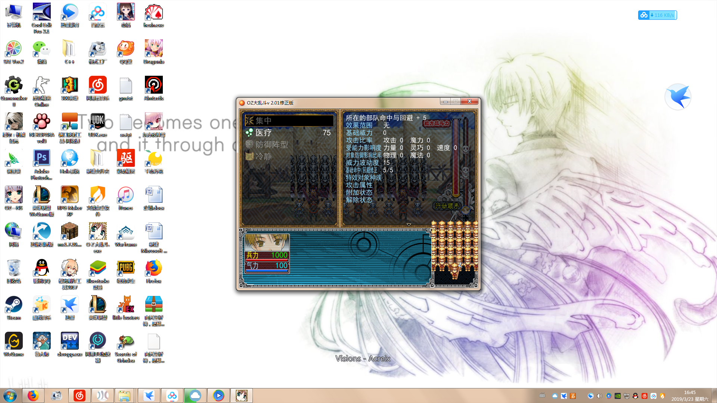Viewport: 717px width, 403px height.
Task: Open the UDK.exe desktop icon
Action: (x=97, y=125)
